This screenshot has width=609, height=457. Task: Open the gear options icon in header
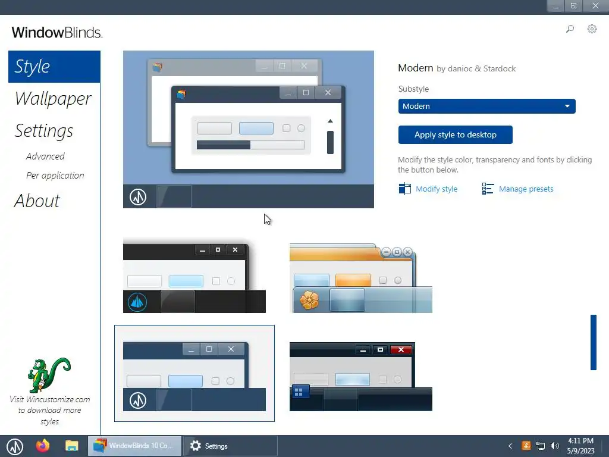click(592, 29)
